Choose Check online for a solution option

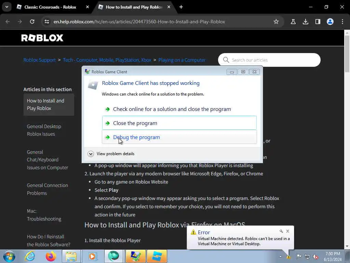(x=179, y=109)
